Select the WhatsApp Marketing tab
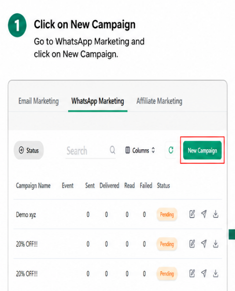 [98, 101]
